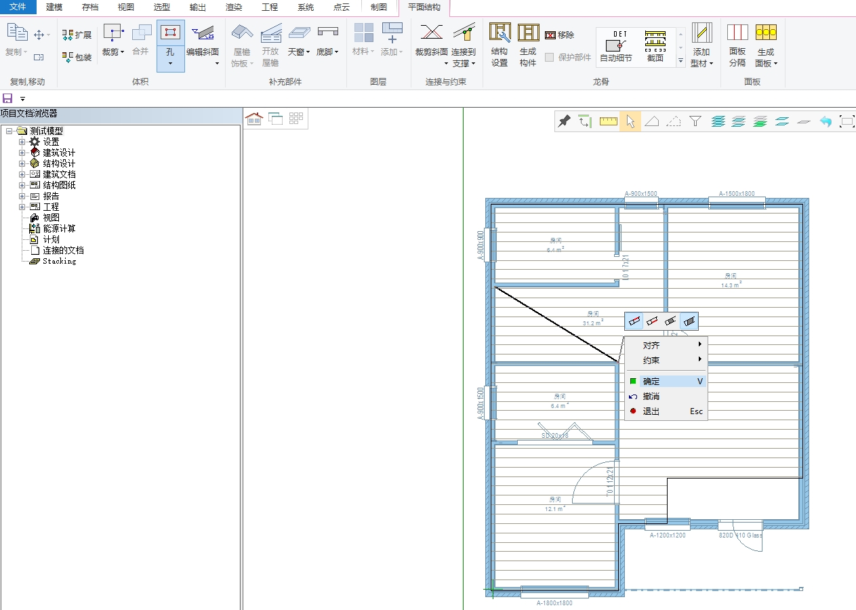Click the A-1800x1800 window label
This screenshot has height=610, width=856.
click(554, 603)
